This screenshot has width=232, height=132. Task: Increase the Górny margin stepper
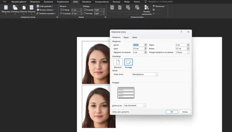point(146,44)
